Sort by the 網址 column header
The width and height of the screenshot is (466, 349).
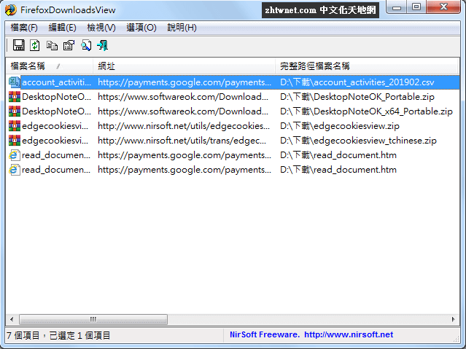184,66
